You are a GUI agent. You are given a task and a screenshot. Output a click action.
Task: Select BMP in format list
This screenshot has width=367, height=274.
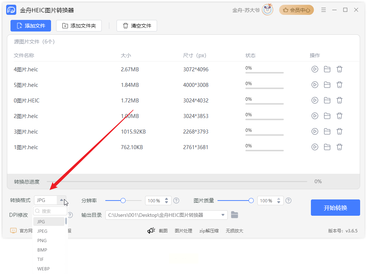tap(49, 250)
